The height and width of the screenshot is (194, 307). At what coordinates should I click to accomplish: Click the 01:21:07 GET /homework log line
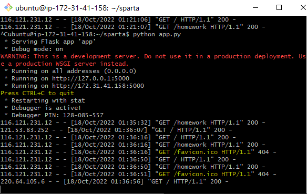tap(133, 27)
